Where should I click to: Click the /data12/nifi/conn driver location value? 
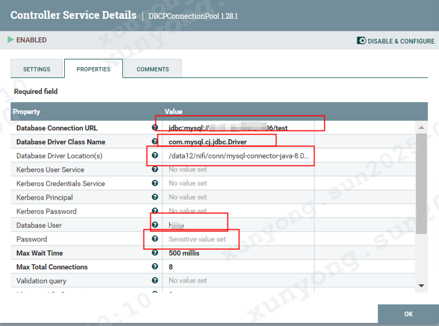pyautogui.click(x=239, y=155)
